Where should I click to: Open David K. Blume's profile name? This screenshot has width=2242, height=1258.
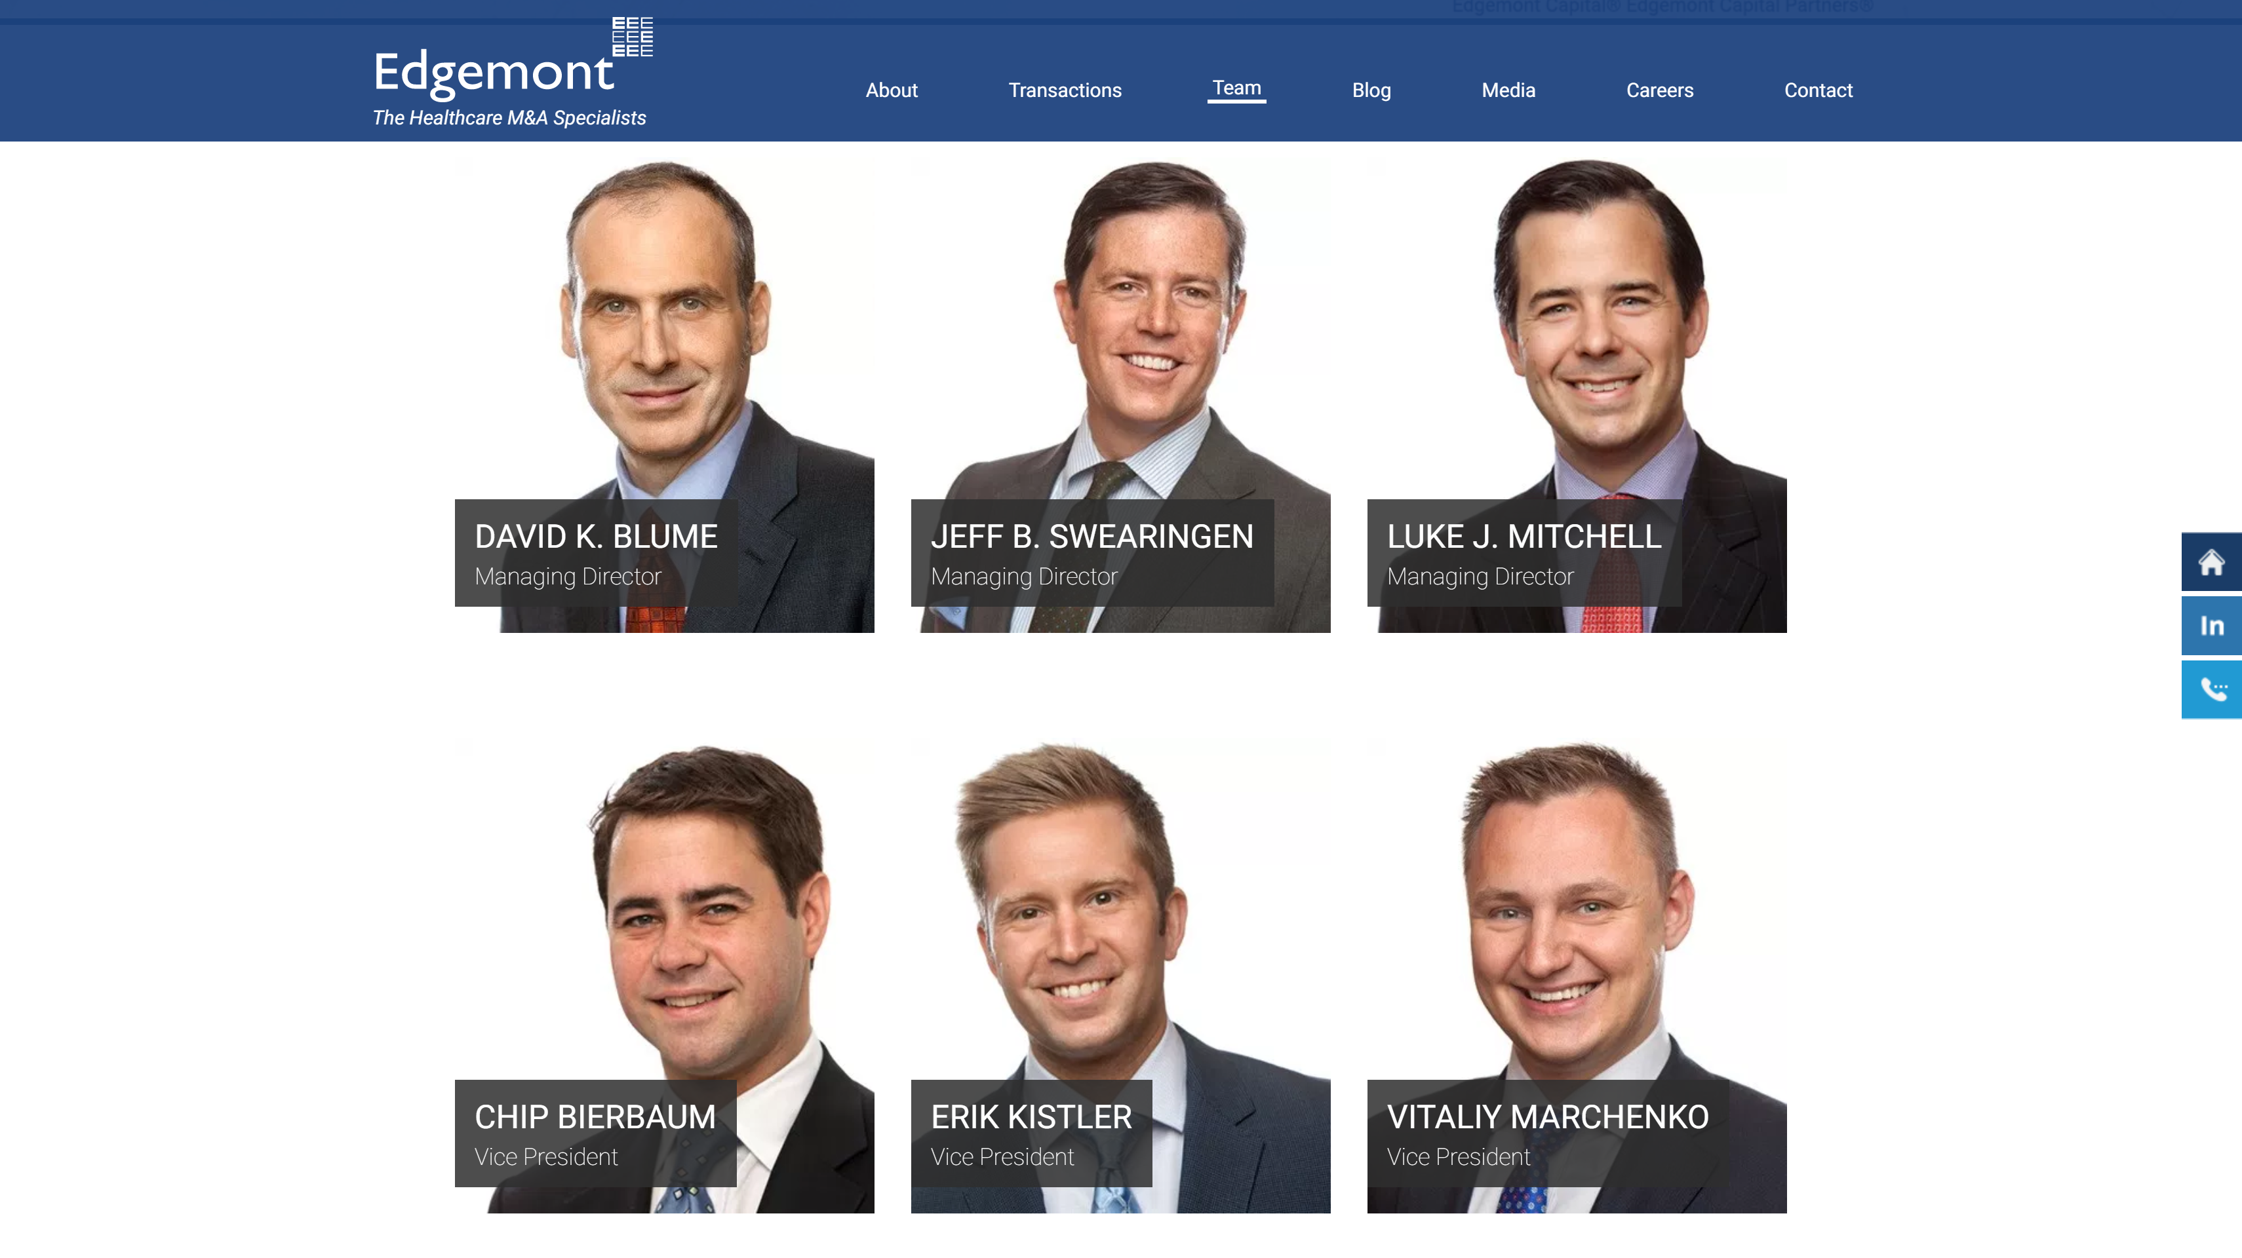tap(596, 537)
